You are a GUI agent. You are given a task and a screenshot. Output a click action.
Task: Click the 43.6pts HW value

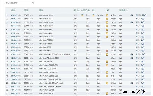coord(113,19)
